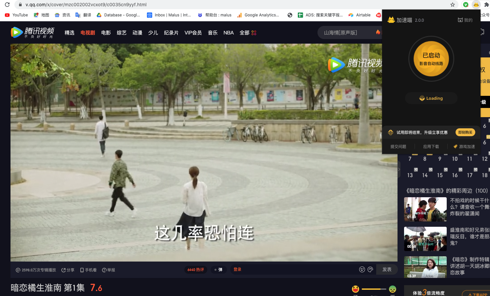Click the Tencent Video logo
Screen dimensions: 490x296
point(32,32)
